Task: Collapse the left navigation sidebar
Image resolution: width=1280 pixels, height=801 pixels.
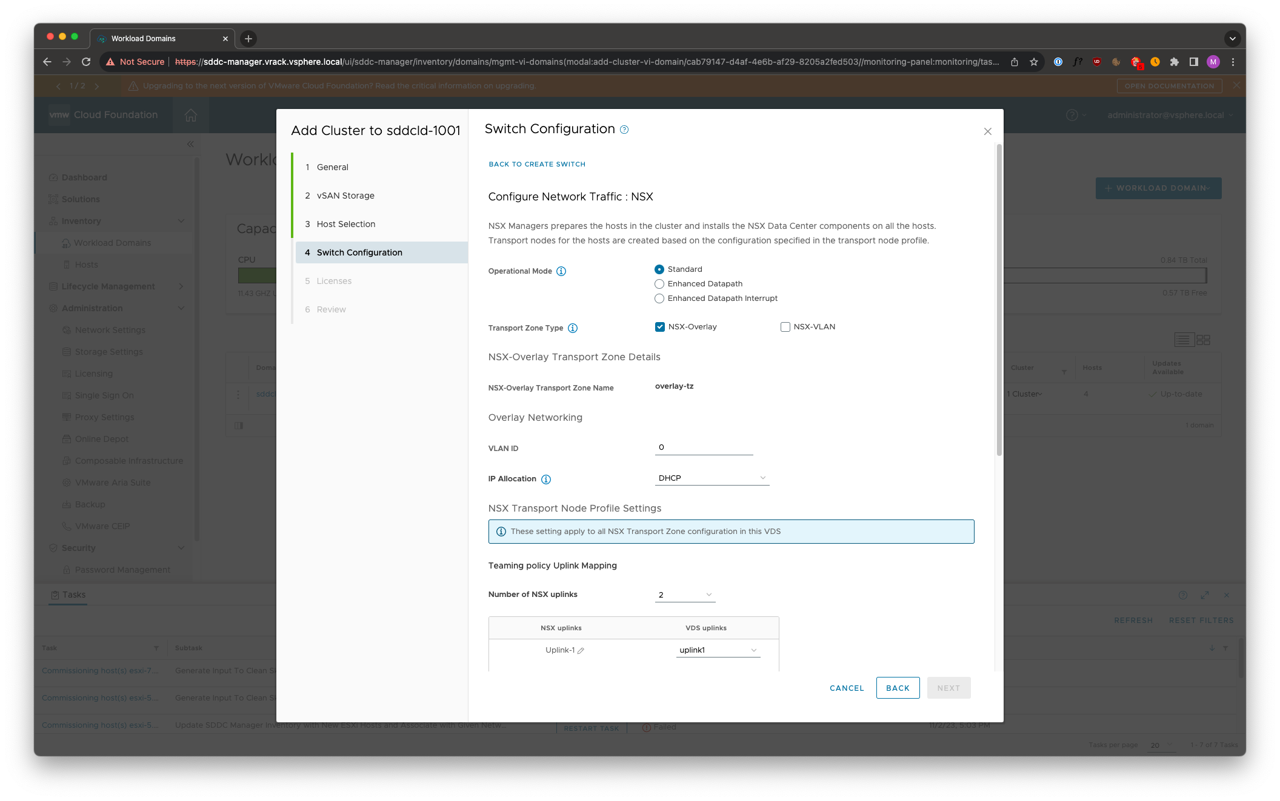Action: point(190,144)
